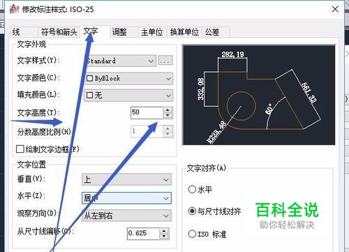Decrease 从尺寸线偏移 with down arrow

pos(164,237)
